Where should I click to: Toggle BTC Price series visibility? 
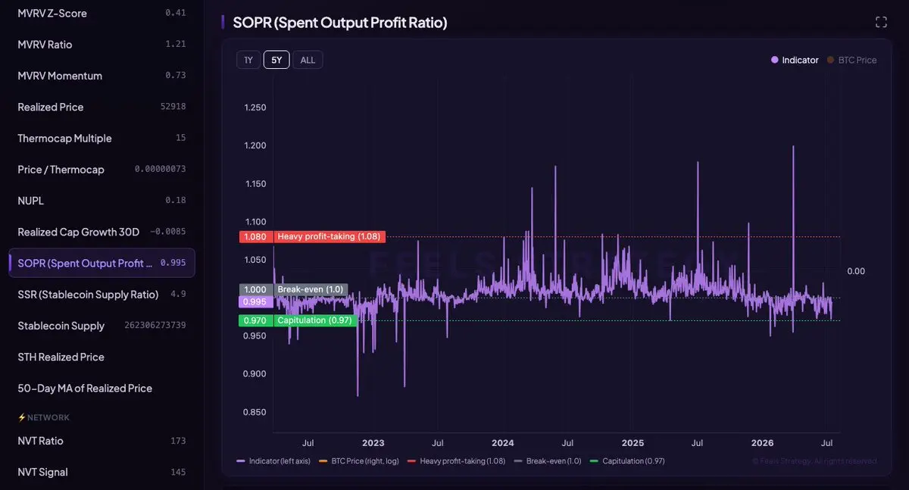(851, 60)
